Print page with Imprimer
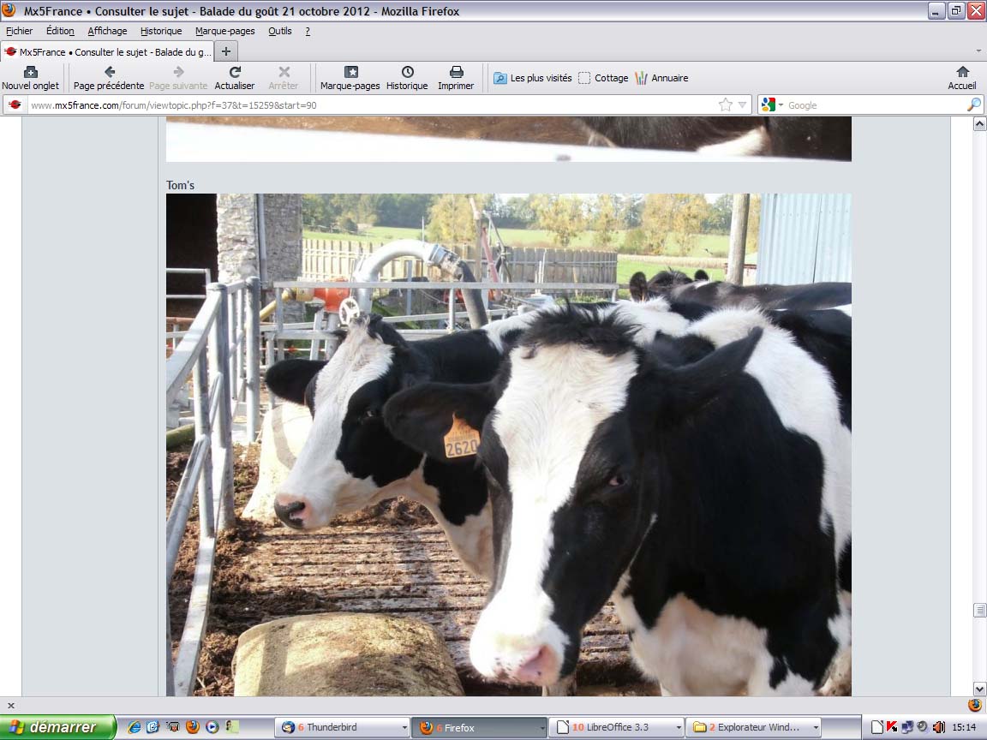Screen dimensions: 987x740 click(456, 78)
